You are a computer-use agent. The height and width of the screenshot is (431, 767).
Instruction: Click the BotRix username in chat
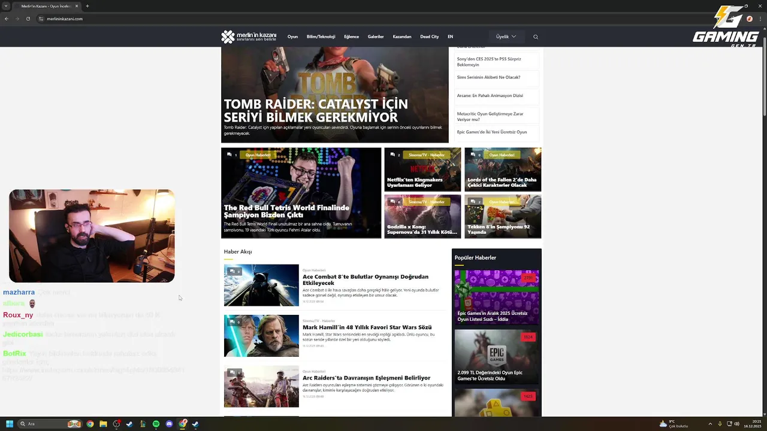pos(14,353)
